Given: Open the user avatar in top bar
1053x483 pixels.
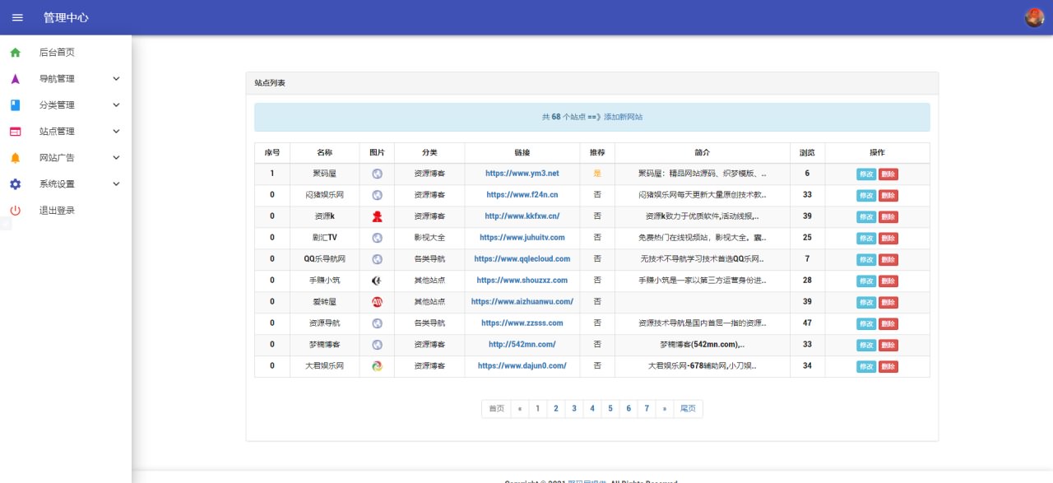Looking at the screenshot, I should tap(1033, 17).
